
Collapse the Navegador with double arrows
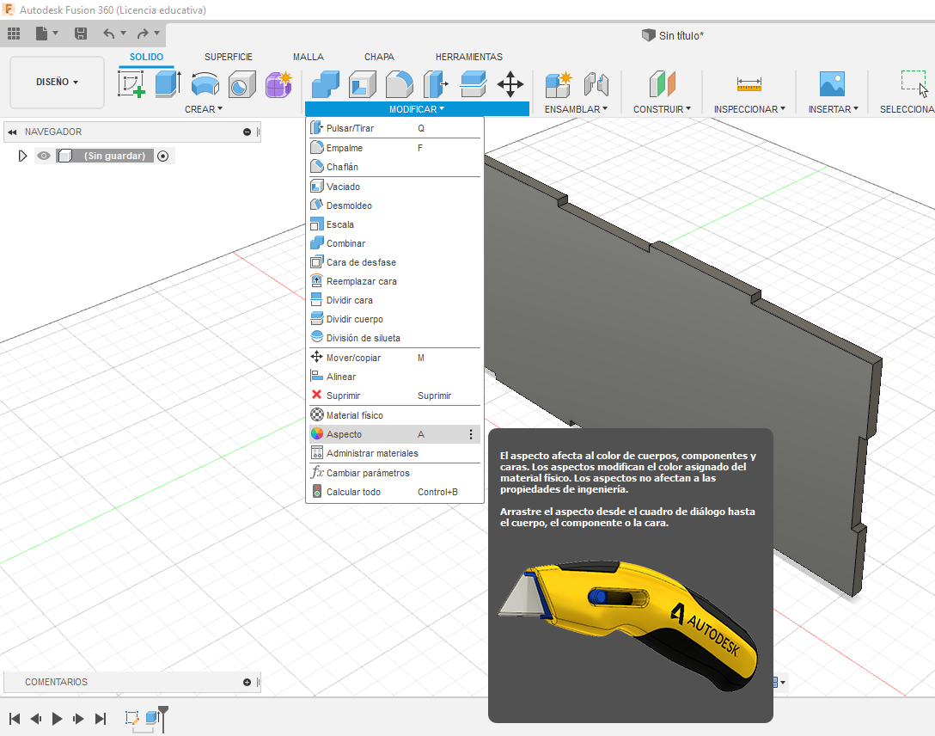click(12, 132)
